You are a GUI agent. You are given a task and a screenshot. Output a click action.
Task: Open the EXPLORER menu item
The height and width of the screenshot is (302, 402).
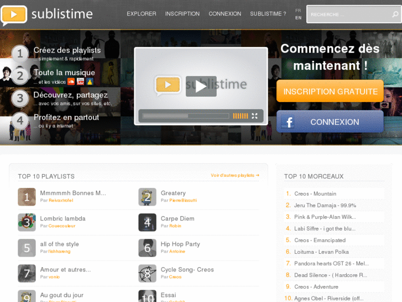(x=142, y=14)
